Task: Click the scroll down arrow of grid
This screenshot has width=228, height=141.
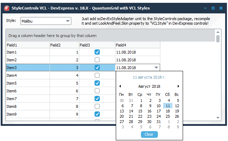Action: [218, 118]
